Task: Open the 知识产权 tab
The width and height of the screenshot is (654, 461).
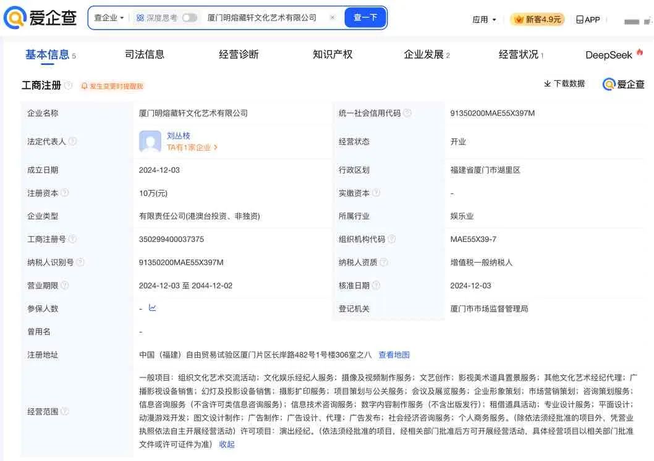Action: click(333, 54)
